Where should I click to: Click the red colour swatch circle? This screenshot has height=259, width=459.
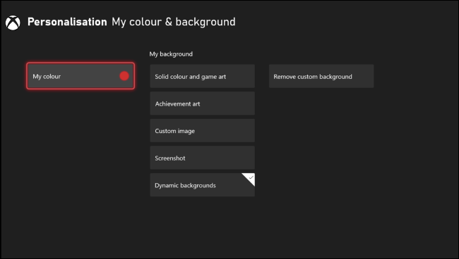(124, 76)
